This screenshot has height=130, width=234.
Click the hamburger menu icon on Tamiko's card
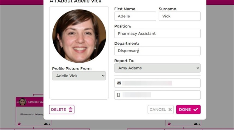[18, 102]
